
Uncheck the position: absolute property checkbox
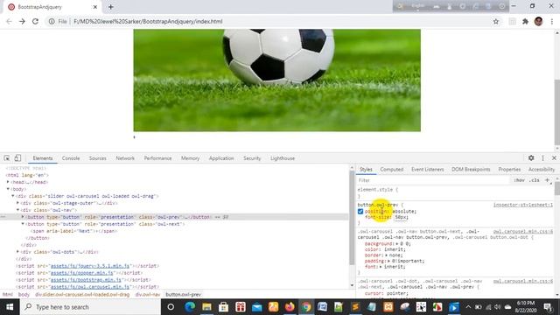360,212
